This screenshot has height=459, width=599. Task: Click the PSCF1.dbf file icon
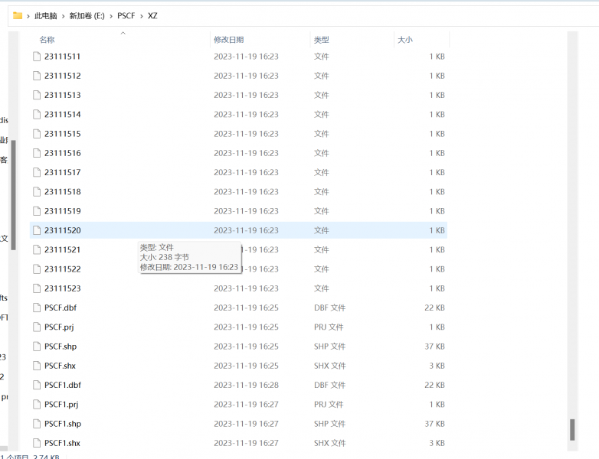click(37, 385)
